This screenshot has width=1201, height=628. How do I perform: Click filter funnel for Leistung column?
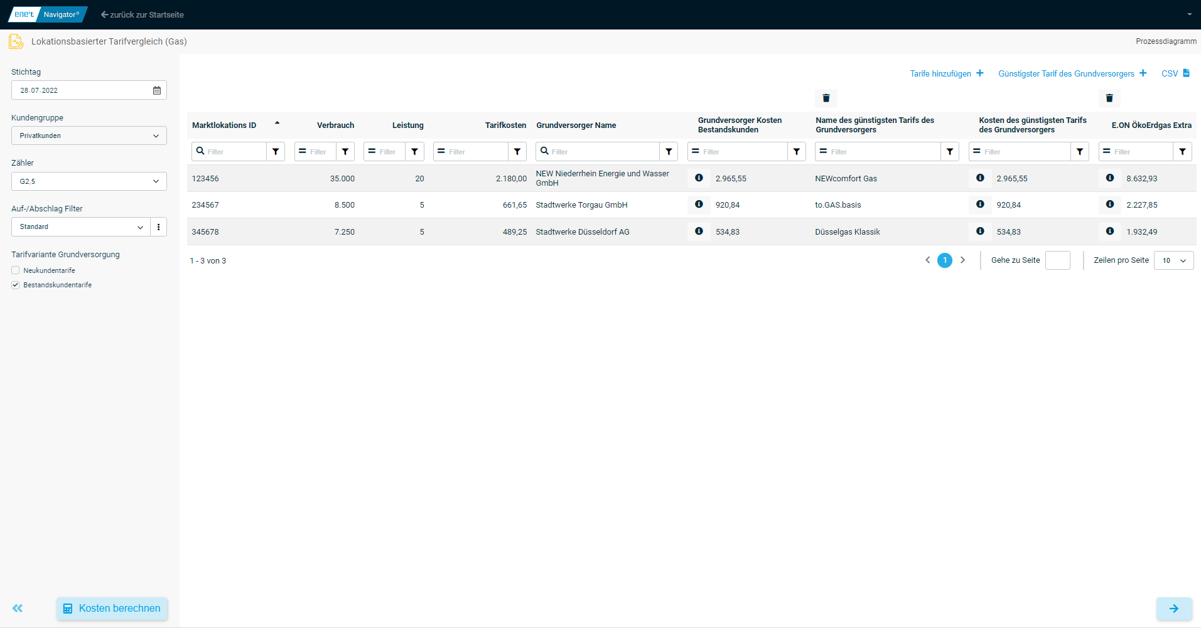[414, 151]
